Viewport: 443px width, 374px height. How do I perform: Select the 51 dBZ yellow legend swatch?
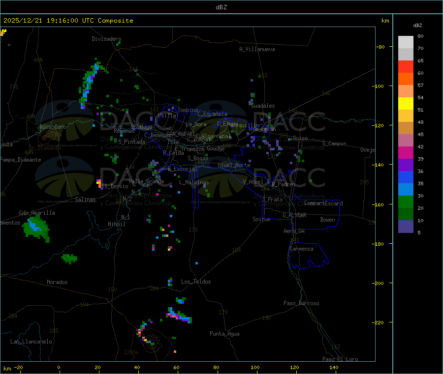(406, 104)
